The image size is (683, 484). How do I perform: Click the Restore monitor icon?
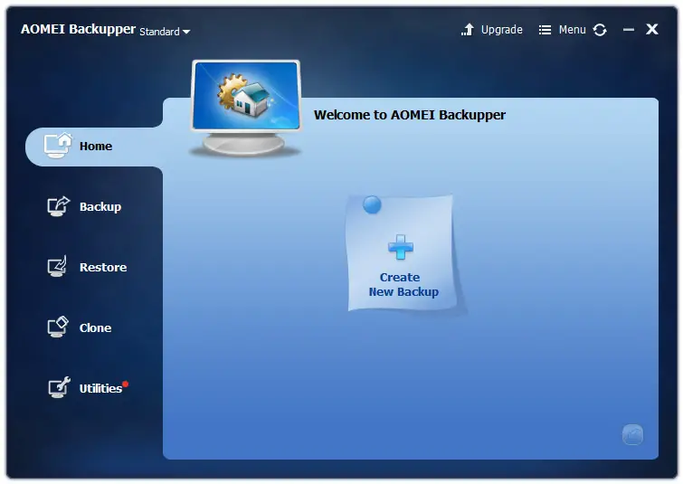pyautogui.click(x=57, y=266)
